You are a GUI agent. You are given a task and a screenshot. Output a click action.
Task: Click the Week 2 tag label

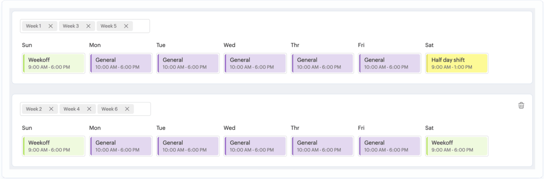point(34,109)
